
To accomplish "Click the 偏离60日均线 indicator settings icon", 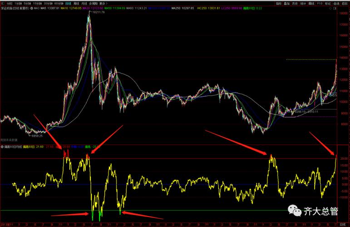I will pyautogui.click(x=2, y=147).
